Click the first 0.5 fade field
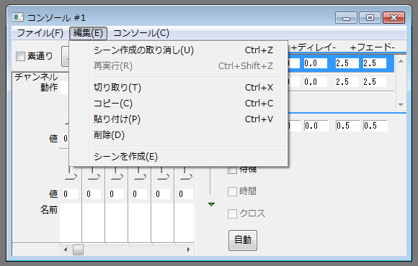This screenshot has width=418, height=266. coord(348,126)
